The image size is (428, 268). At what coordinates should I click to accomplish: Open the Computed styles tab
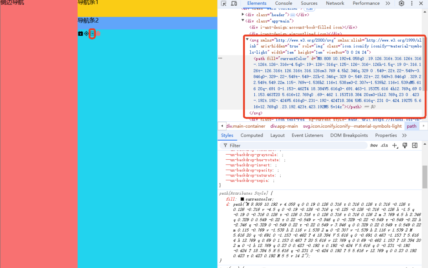coord(252,135)
